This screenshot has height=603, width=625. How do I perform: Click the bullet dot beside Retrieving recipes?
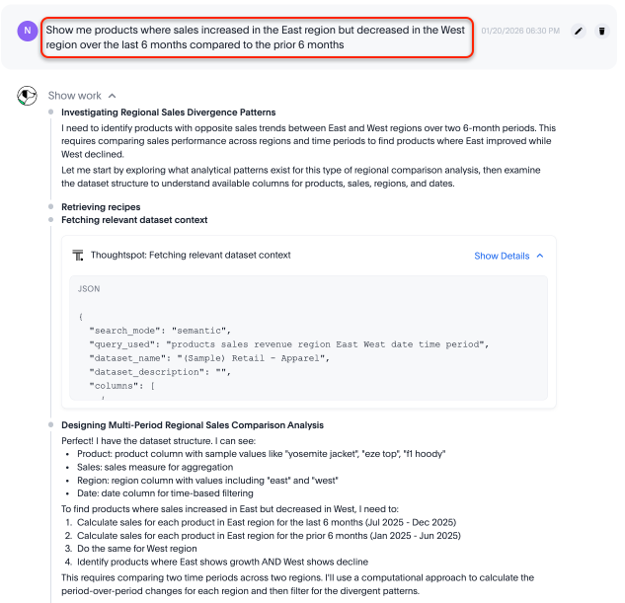tap(49, 207)
